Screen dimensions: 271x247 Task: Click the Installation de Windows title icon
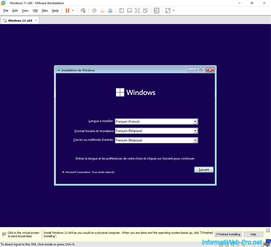tap(58, 70)
